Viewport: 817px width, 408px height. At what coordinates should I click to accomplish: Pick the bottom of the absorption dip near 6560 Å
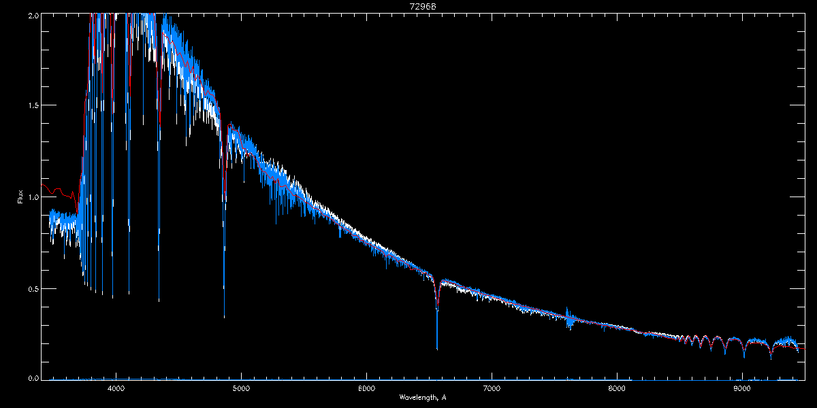(x=437, y=348)
